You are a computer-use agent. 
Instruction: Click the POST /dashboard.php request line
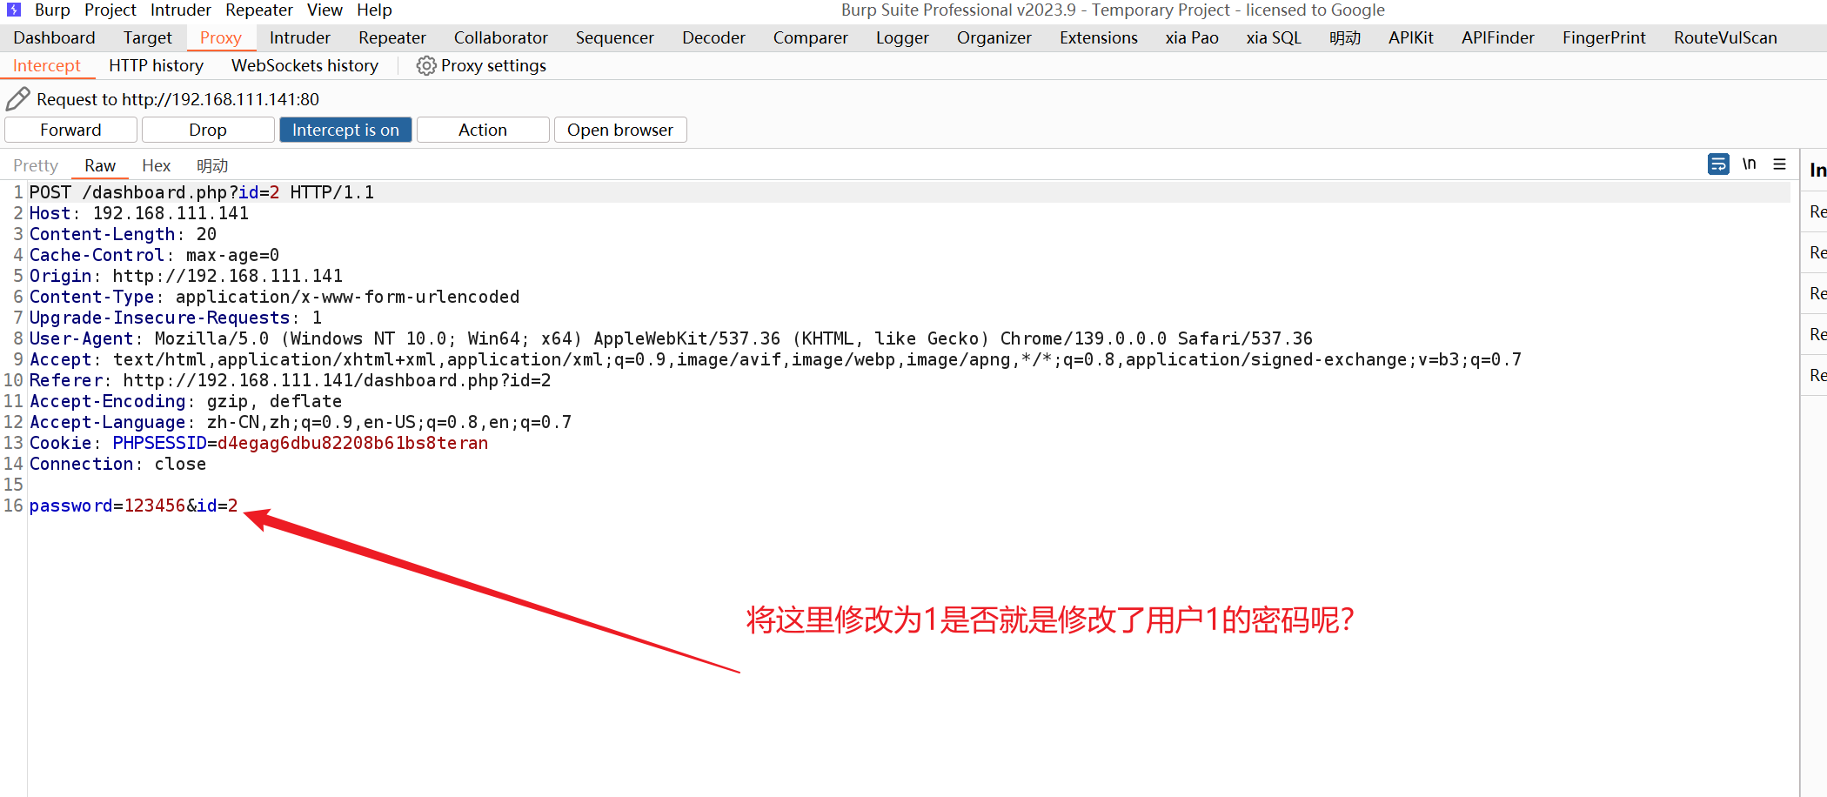(x=202, y=192)
